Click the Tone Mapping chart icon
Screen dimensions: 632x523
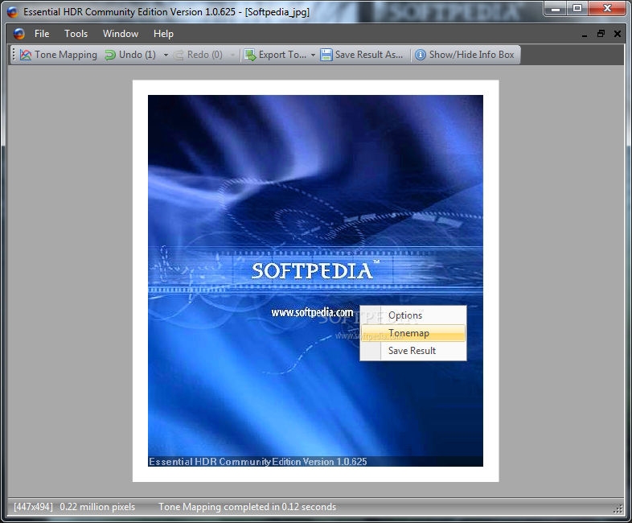[26, 55]
